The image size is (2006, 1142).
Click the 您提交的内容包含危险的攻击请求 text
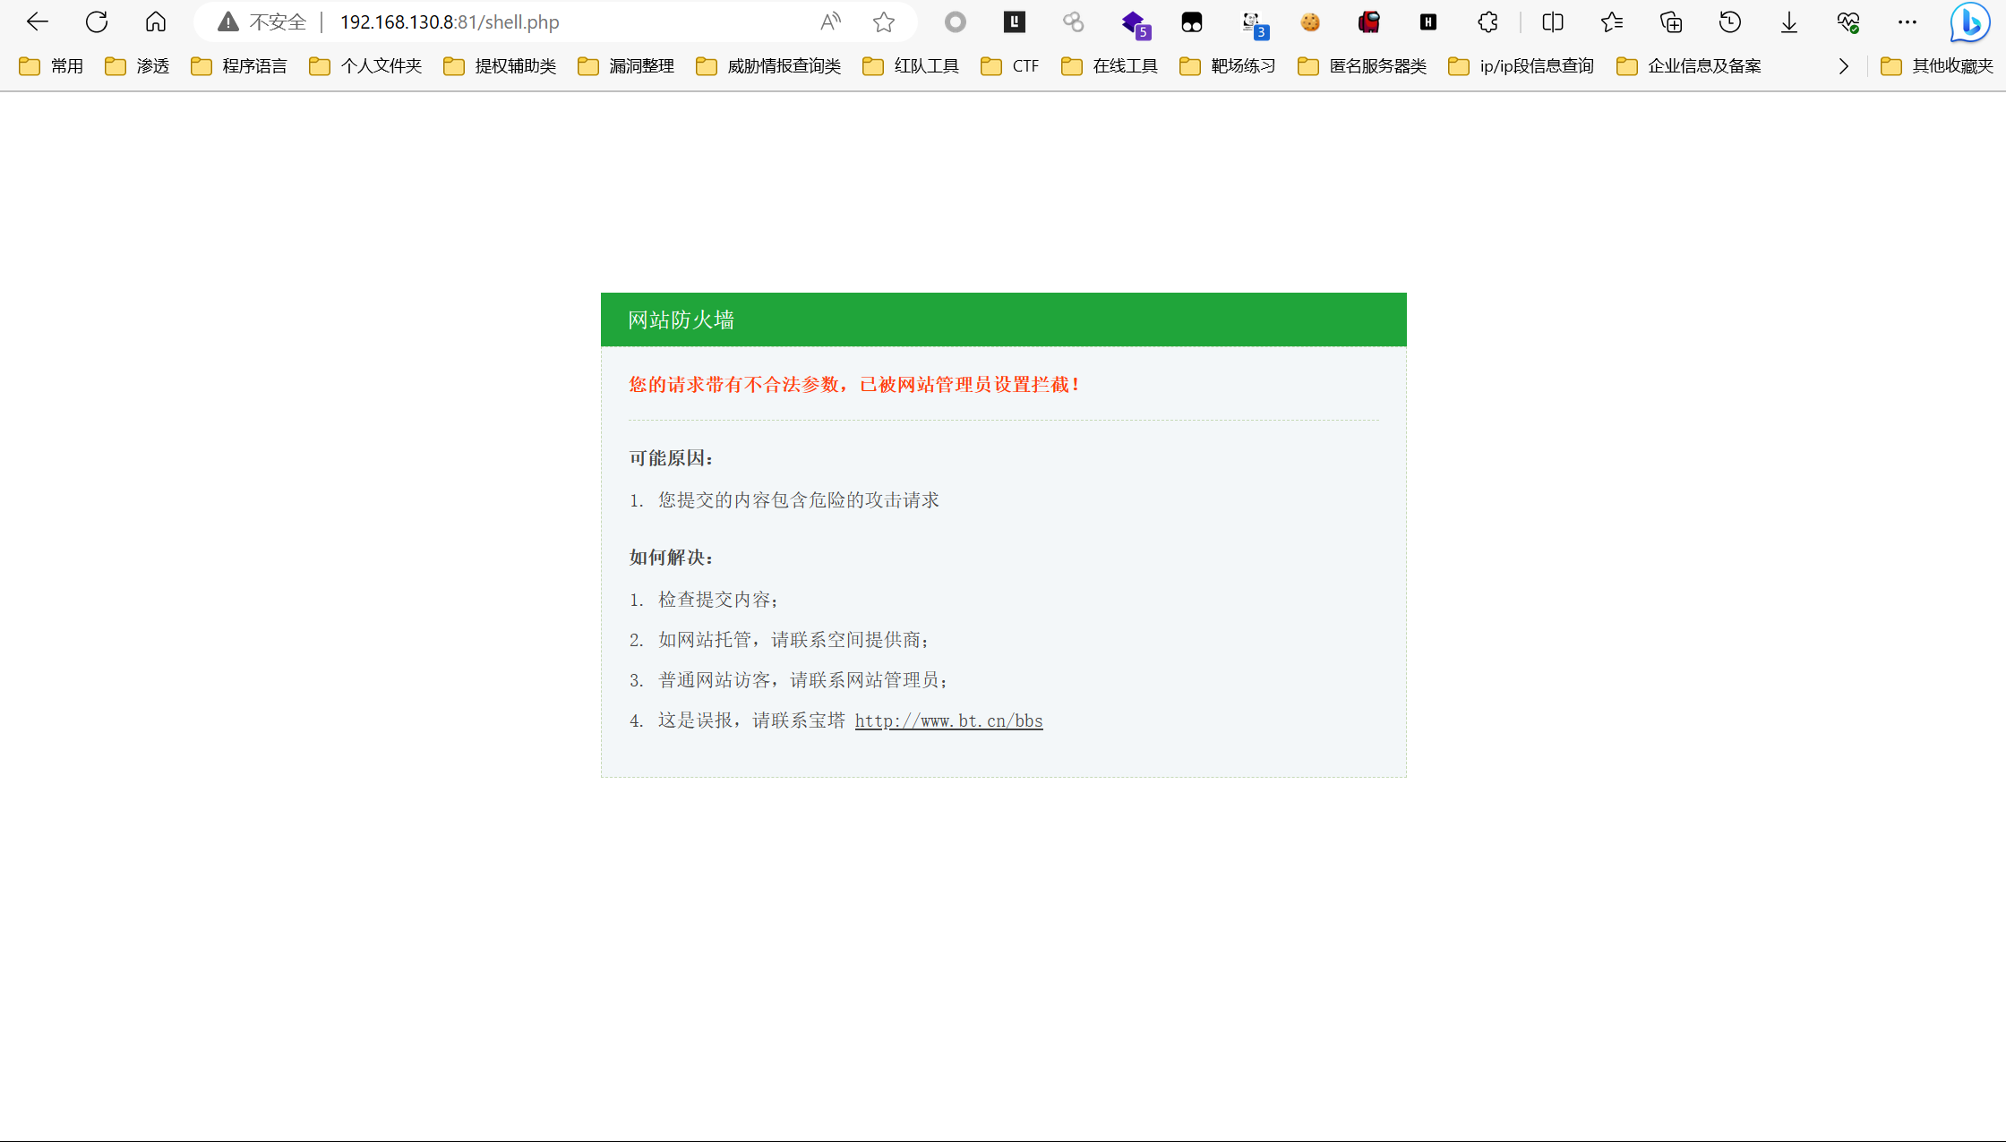coord(799,500)
